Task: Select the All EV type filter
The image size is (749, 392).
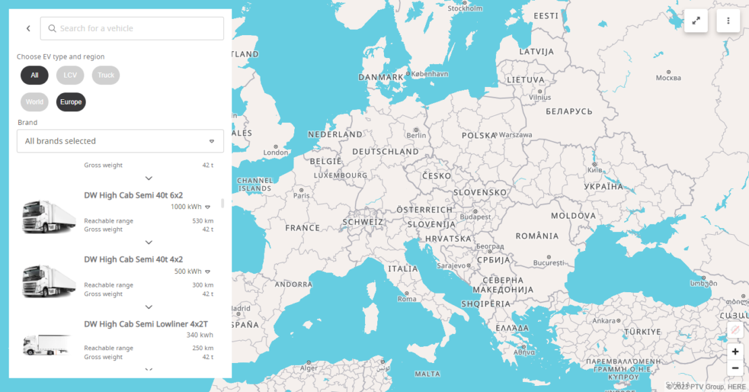Action: tap(34, 75)
